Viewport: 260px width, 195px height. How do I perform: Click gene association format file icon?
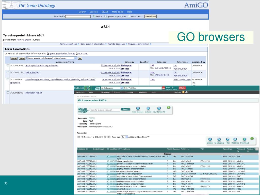48,54
